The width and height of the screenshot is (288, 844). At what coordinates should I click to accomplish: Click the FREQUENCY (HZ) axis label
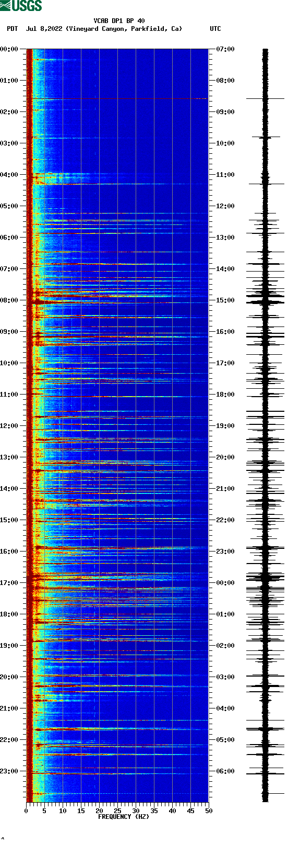[124, 817]
